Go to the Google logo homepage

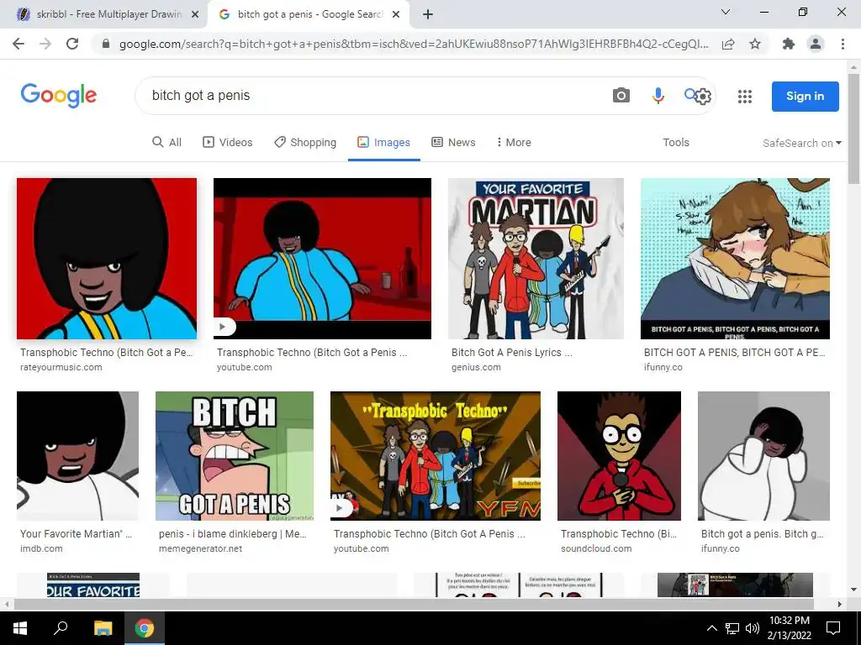coord(59,96)
